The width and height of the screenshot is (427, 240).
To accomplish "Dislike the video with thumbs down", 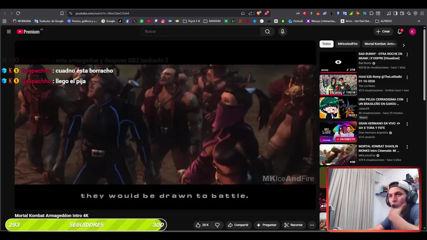I will point(217,225).
